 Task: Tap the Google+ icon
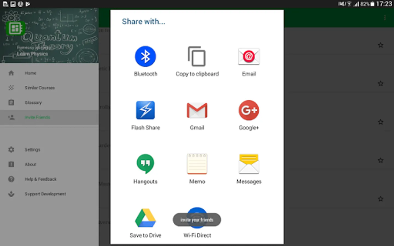[x=249, y=110]
